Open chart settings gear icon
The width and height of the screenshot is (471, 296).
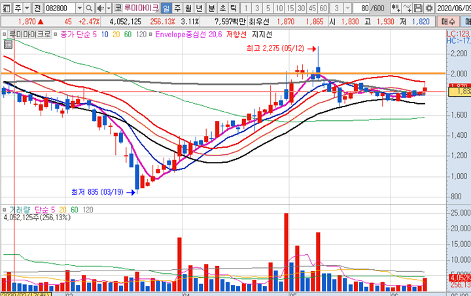coord(429,8)
